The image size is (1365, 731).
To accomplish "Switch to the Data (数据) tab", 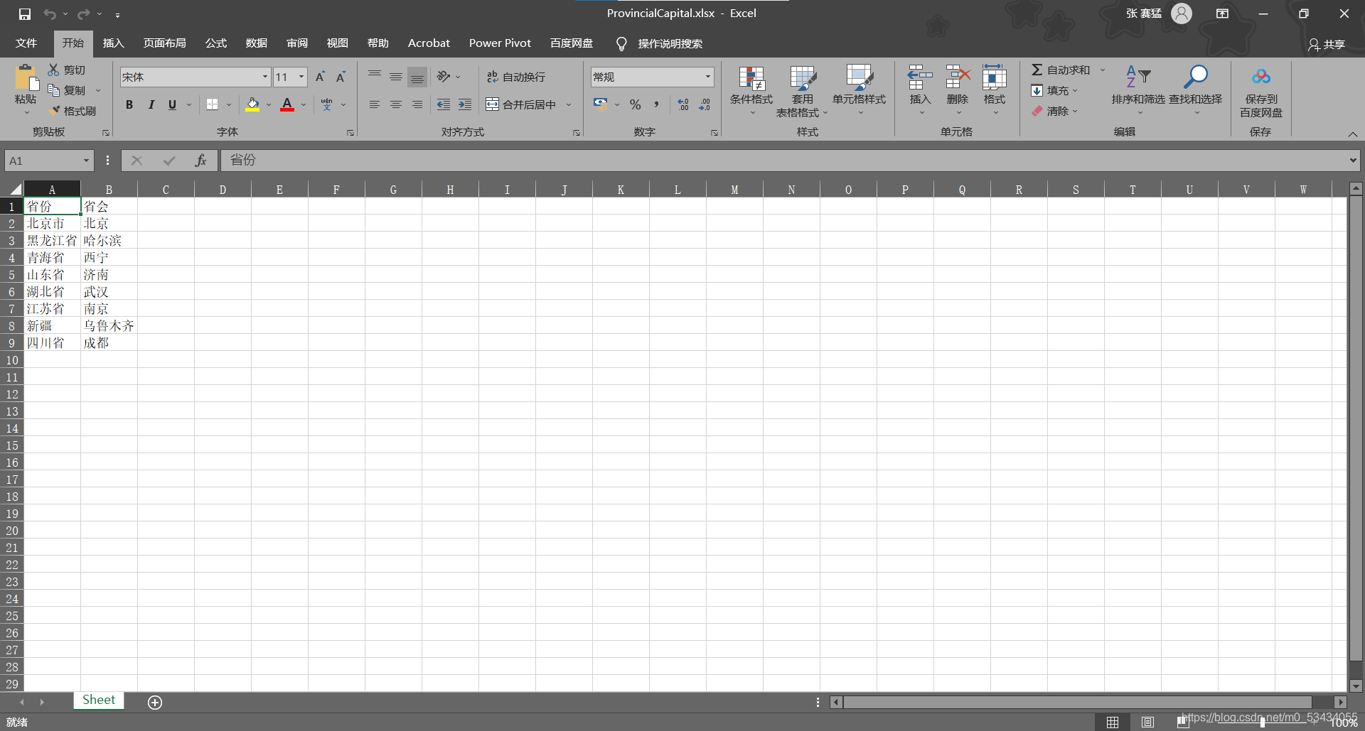I will pyautogui.click(x=257, y=43).
